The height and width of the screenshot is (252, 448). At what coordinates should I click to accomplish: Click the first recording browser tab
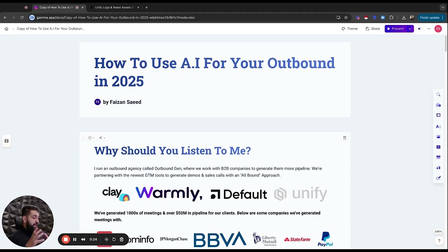26,7
